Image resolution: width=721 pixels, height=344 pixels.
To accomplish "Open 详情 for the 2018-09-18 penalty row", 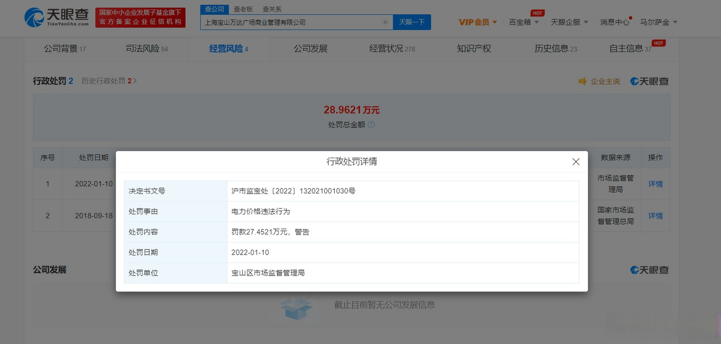I will point(655,216).
